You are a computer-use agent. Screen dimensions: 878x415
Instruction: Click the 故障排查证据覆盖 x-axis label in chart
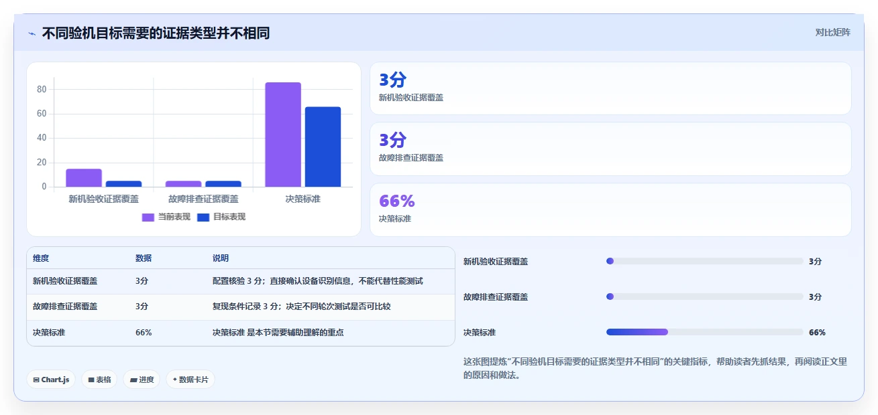pos(203,199)
